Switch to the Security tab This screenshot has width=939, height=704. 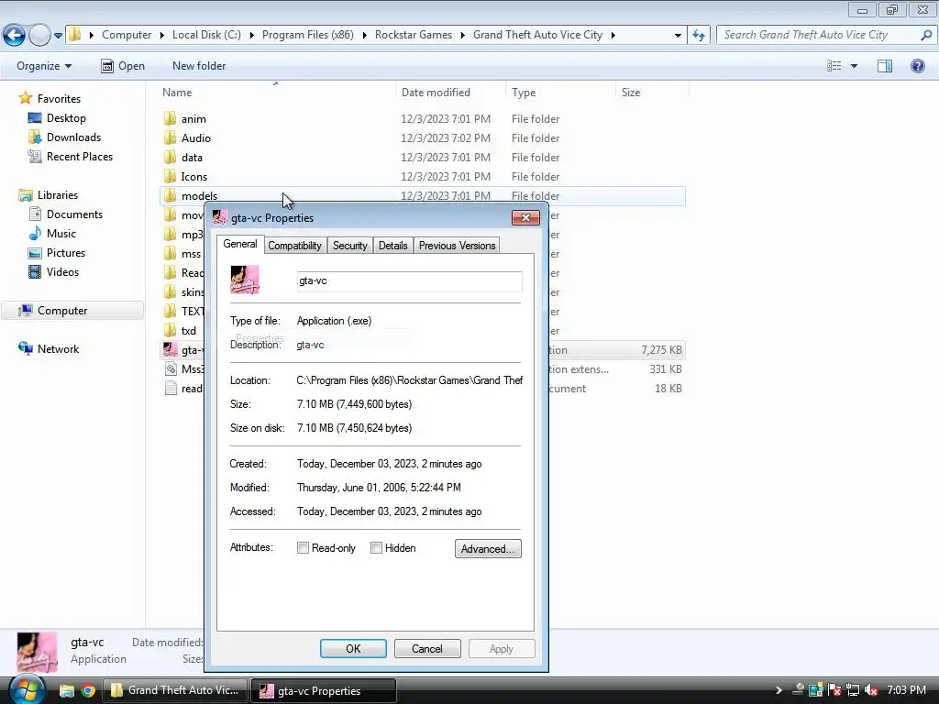coord(349,246)
